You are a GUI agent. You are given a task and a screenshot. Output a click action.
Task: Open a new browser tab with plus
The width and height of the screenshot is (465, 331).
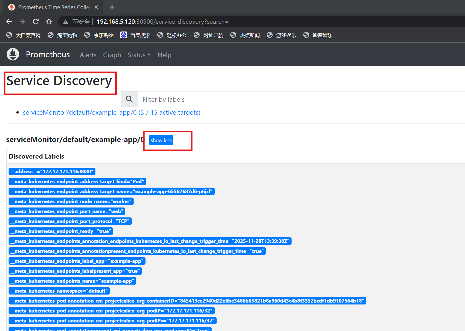pos(112,7)
